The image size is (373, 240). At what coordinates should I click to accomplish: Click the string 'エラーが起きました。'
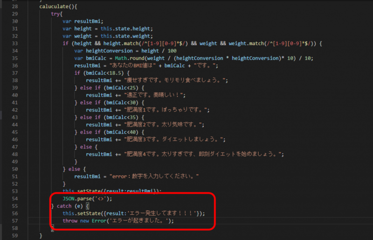tap(140, 221)
